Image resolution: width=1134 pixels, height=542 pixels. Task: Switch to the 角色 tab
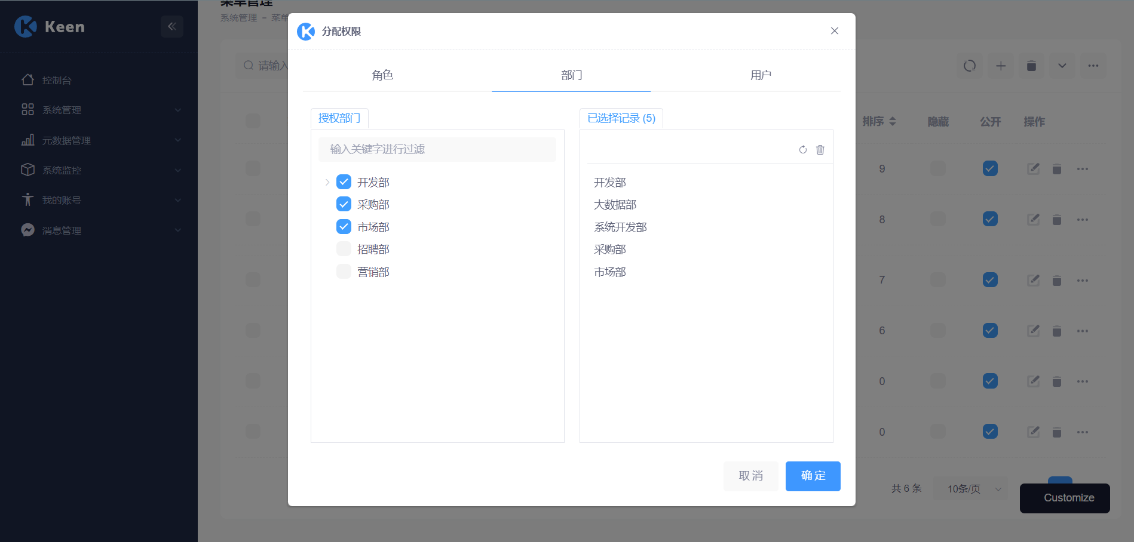click(382, 75)
